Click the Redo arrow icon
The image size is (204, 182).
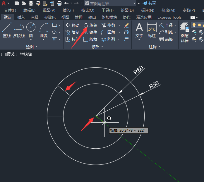click(x=77, y=3)
